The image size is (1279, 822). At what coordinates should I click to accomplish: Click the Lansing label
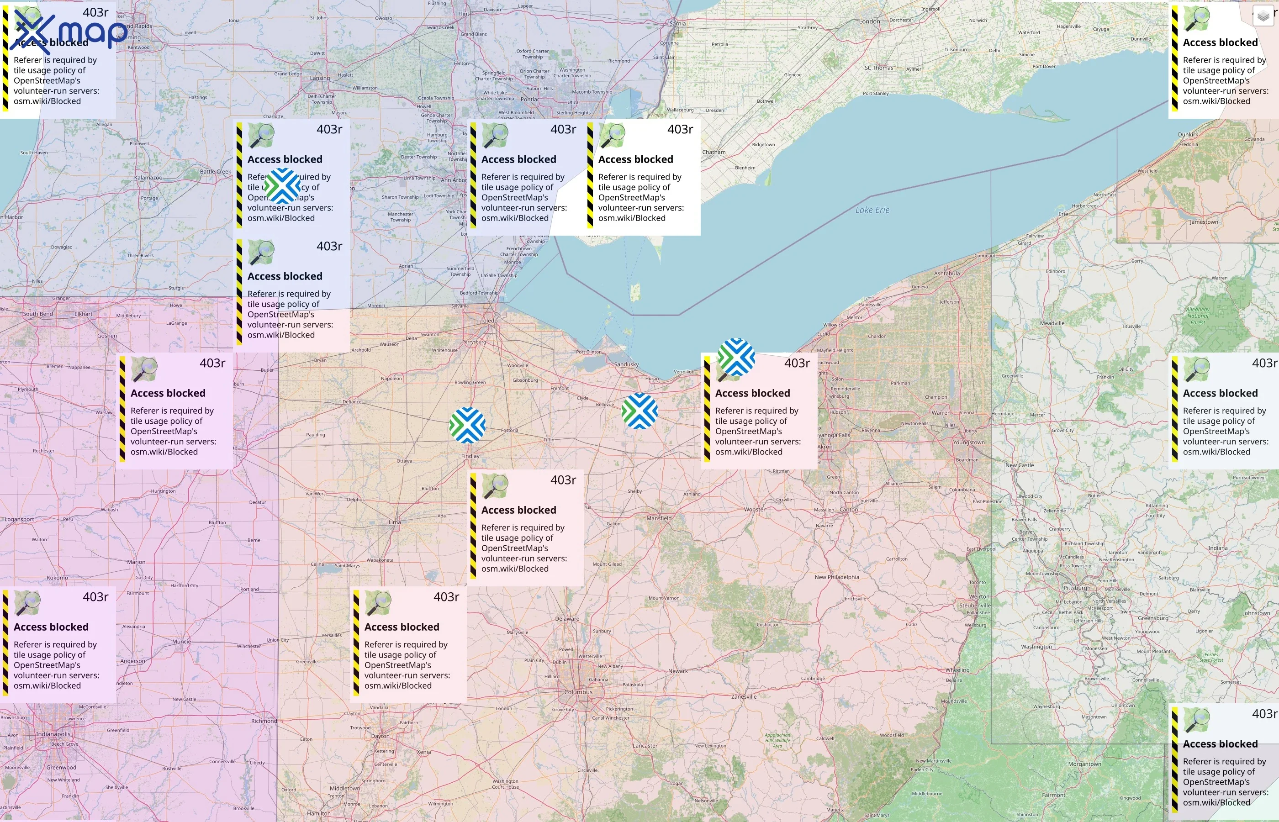(320, 78)
